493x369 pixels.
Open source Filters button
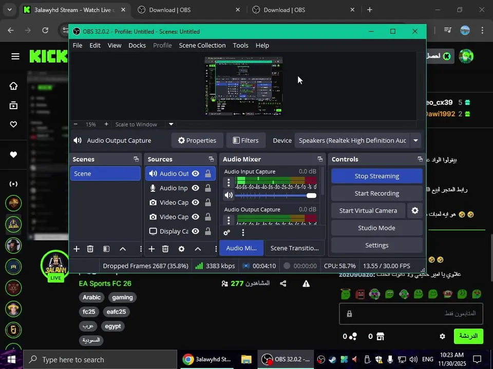[246, 140]
